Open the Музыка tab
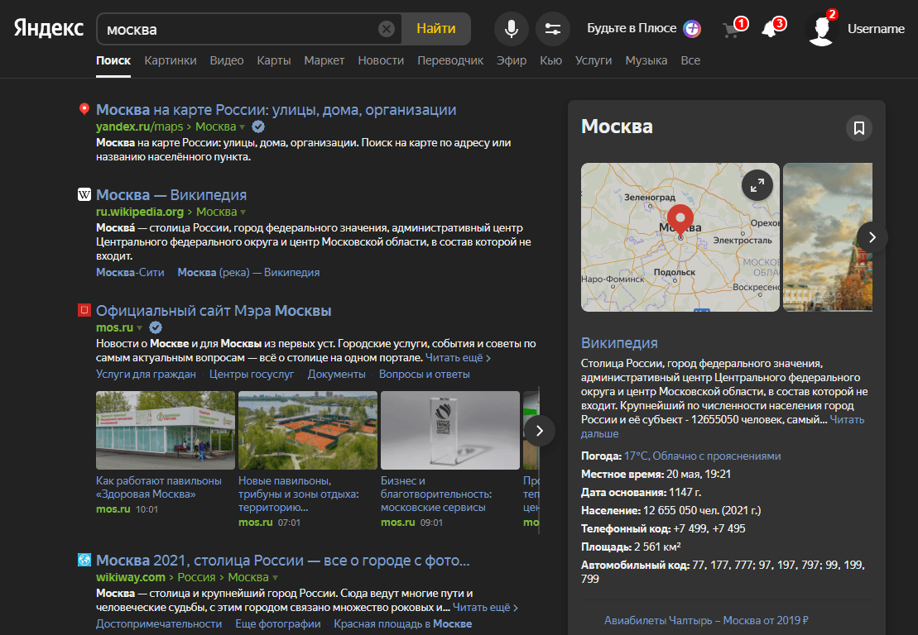Viewport: 918px width, 635px height. pos(646,60)
